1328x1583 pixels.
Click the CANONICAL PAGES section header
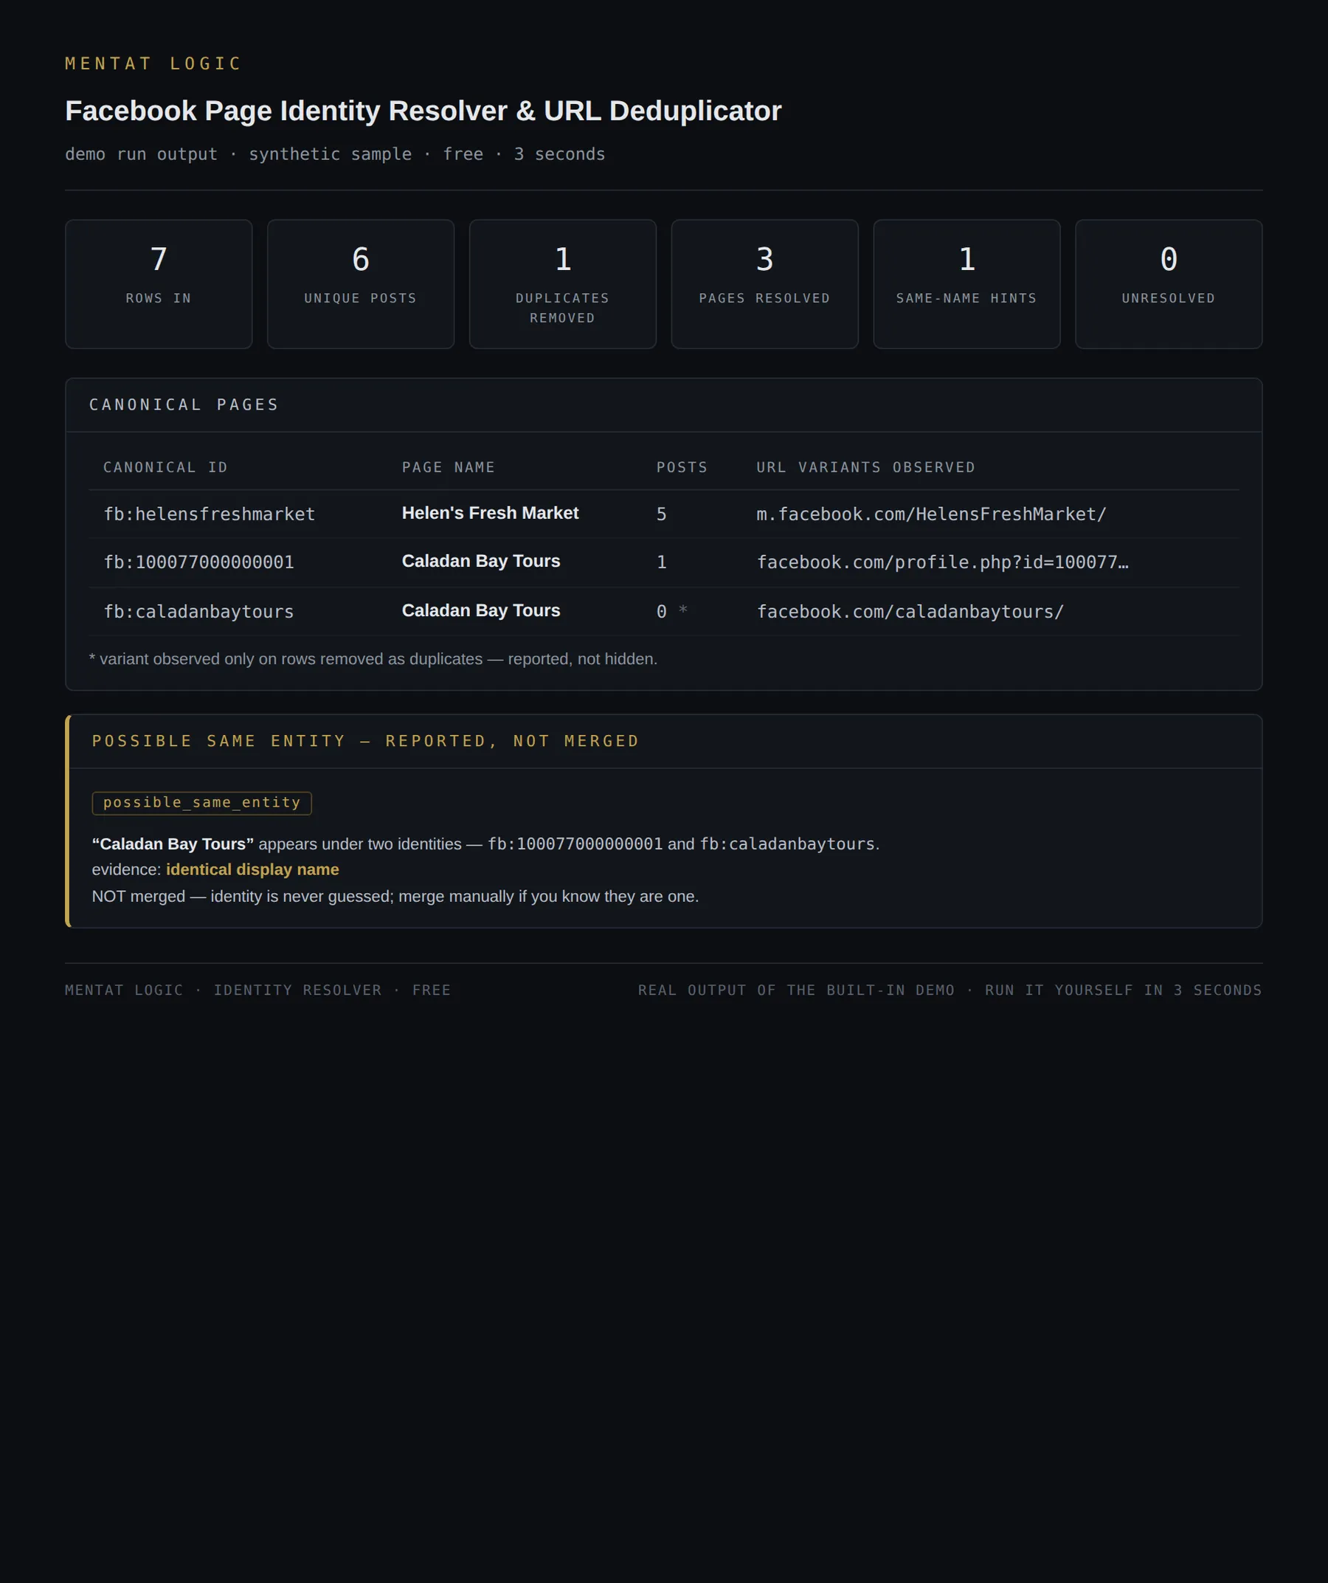(x=184, y=405)
